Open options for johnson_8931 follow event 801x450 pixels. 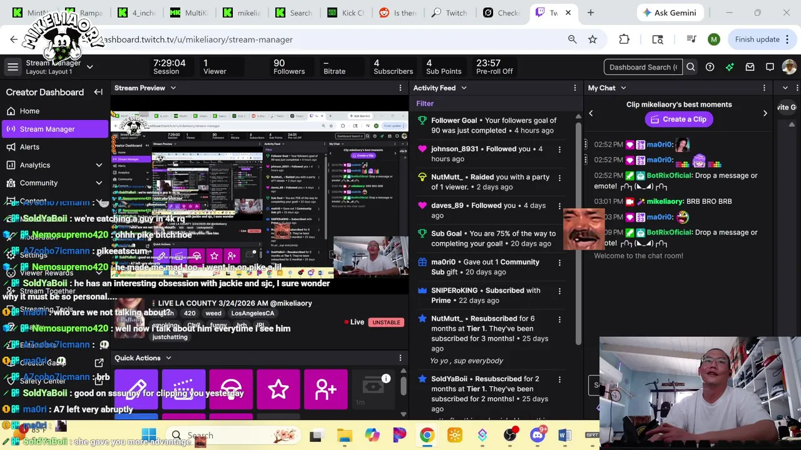pyautogui.click(x=559, y=149)
